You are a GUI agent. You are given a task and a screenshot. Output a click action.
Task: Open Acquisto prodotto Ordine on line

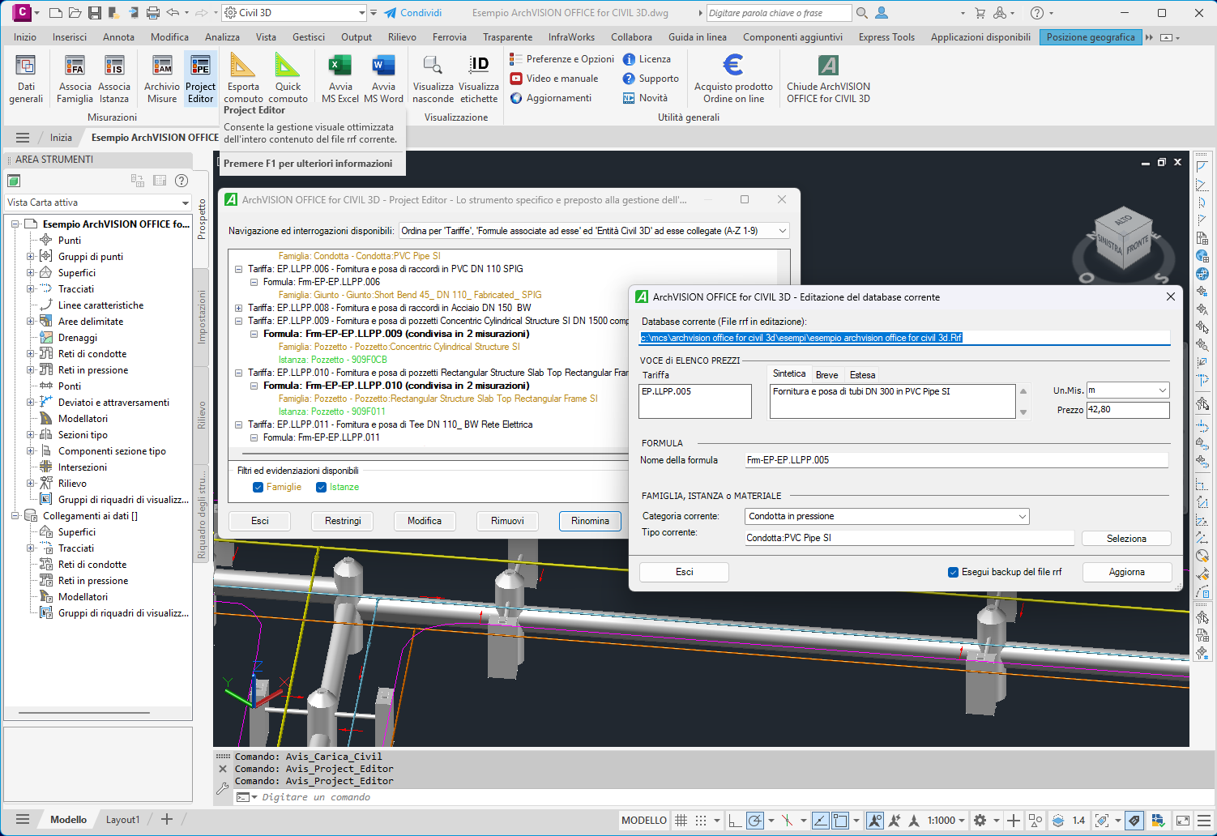click(x=733, y=79)
